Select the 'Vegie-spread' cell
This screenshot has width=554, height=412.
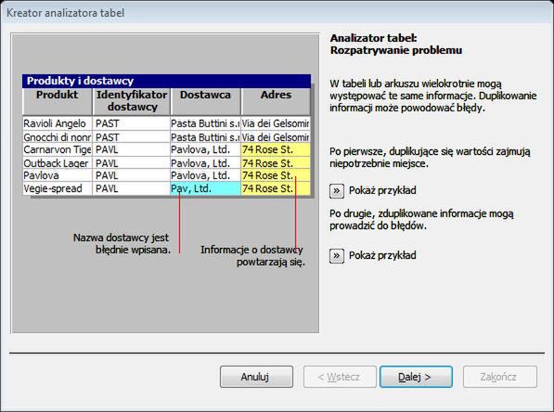[x=58, y=188]
